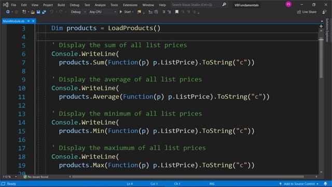Click the Open File folder icon
Image resolution: width=332 pixels, height=187 pixels.
tap(33, 12)
